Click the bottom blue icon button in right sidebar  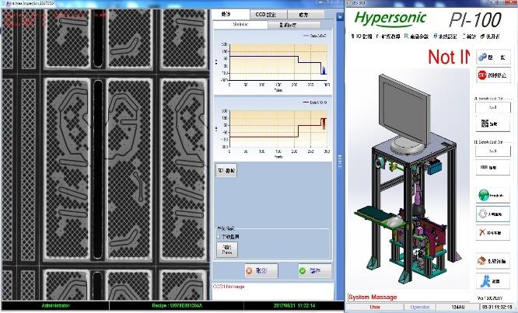pyautogui.click(x=493, y=280)
